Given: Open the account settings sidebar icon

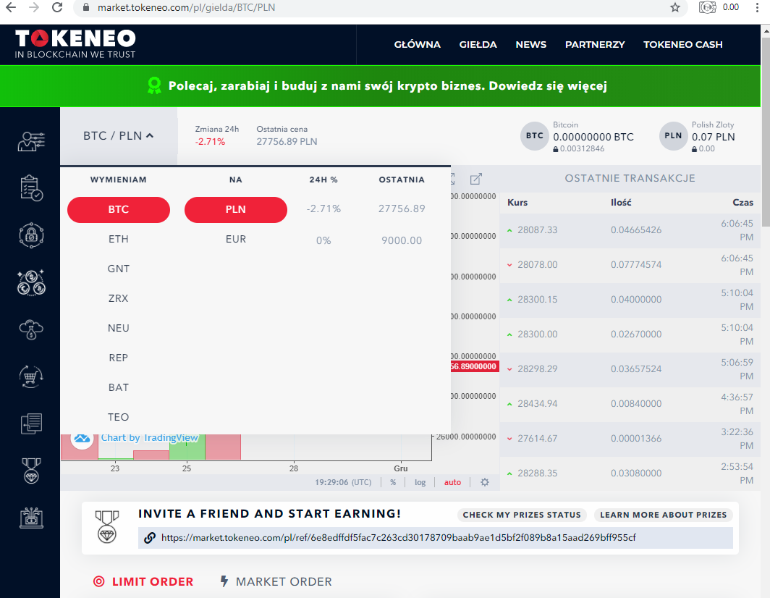Looking at the screenshot, I should point(31,141).
